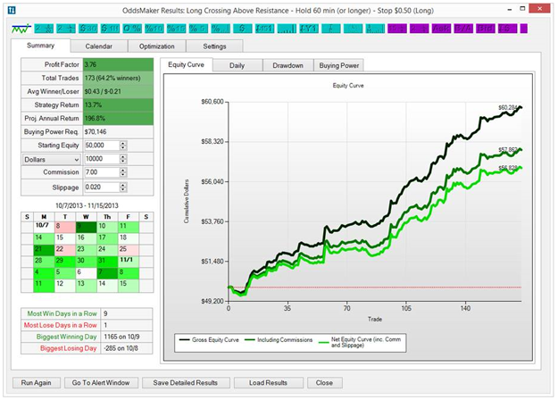Click the Dollars amount field showing 10000
The height and width of the screenshot is (400, 558).
coord(102,159)
